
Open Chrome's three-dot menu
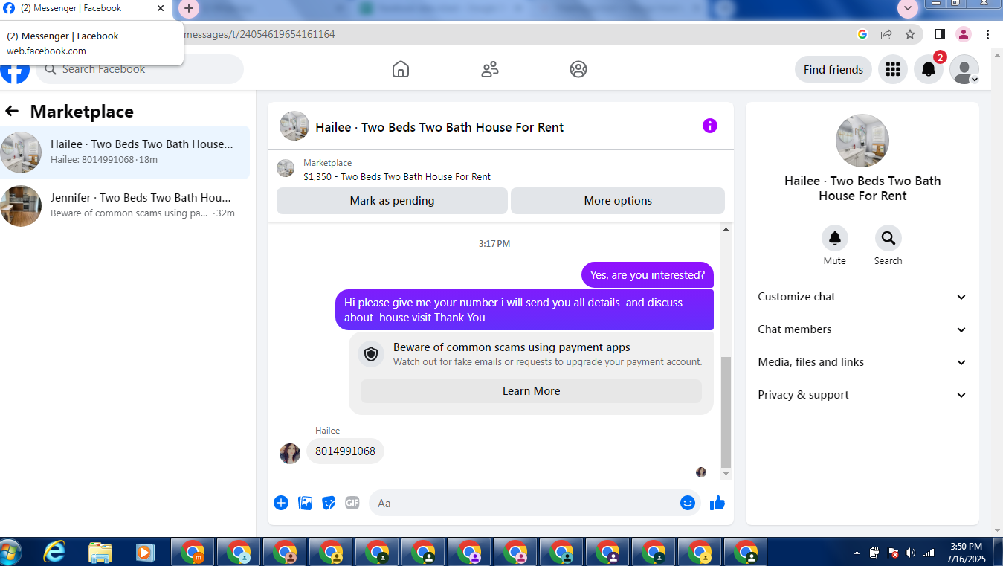(x=987, y=34)
